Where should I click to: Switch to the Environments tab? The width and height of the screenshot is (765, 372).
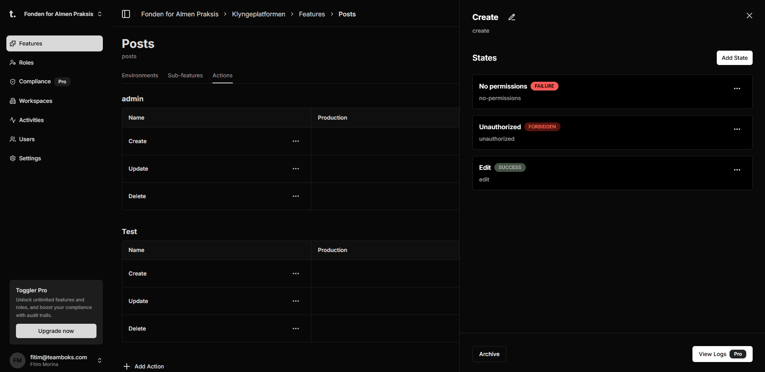140,75
